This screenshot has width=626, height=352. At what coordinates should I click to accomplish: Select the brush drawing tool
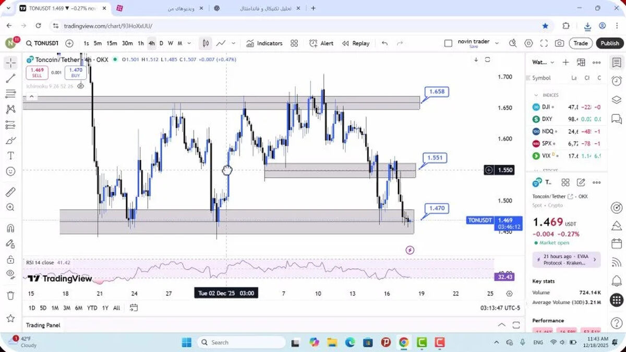10,140
